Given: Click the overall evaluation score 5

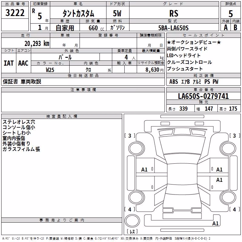Looking at the screenshot, I should (x=231, y=14).
